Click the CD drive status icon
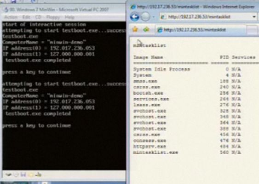This screenshot has height=184, width=259. (16, 174)
